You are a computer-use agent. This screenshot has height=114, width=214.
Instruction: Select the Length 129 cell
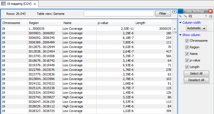pyautogui.click(x=153, y=93)
